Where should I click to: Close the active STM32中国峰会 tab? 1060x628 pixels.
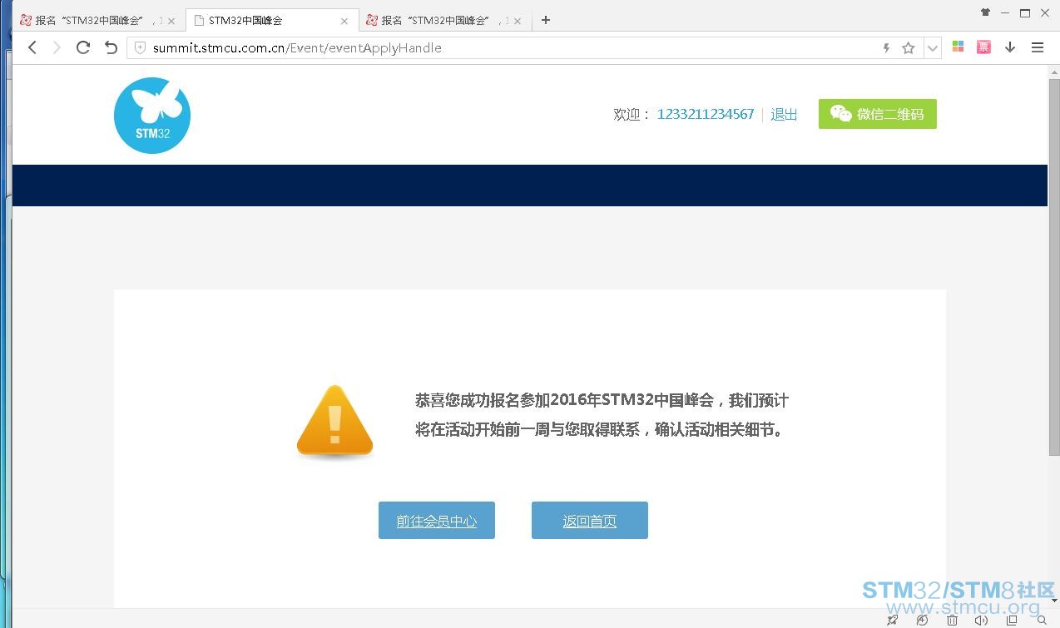click(344, 21)
